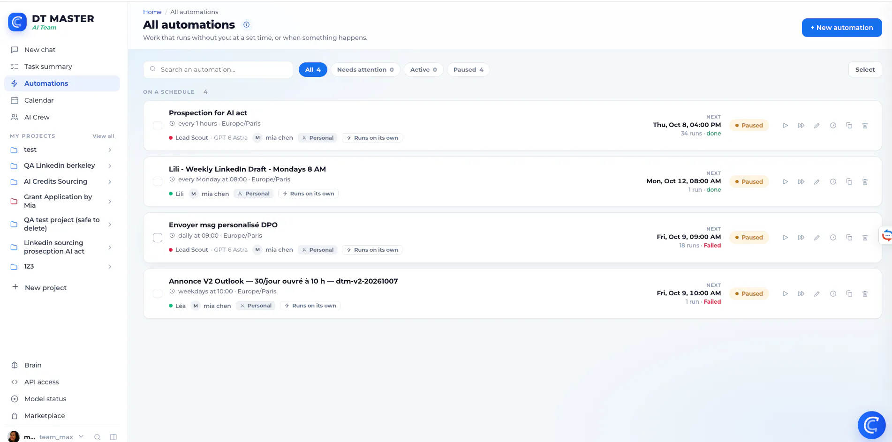Expand Linkedin sourcing prosecption AI act project
This screenshot has width=892, height=442.
(109, 247)
